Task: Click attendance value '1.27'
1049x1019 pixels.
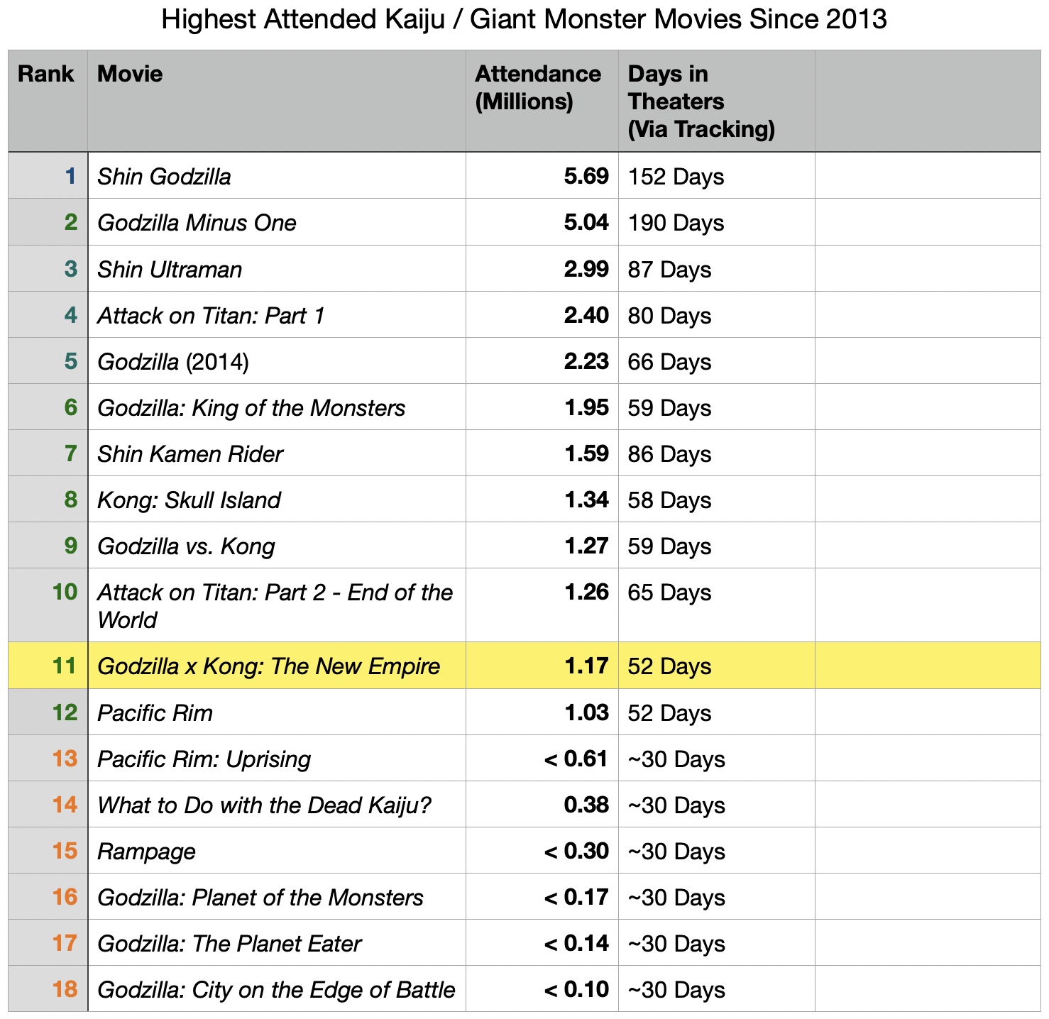Action: (x=586, y=546)
